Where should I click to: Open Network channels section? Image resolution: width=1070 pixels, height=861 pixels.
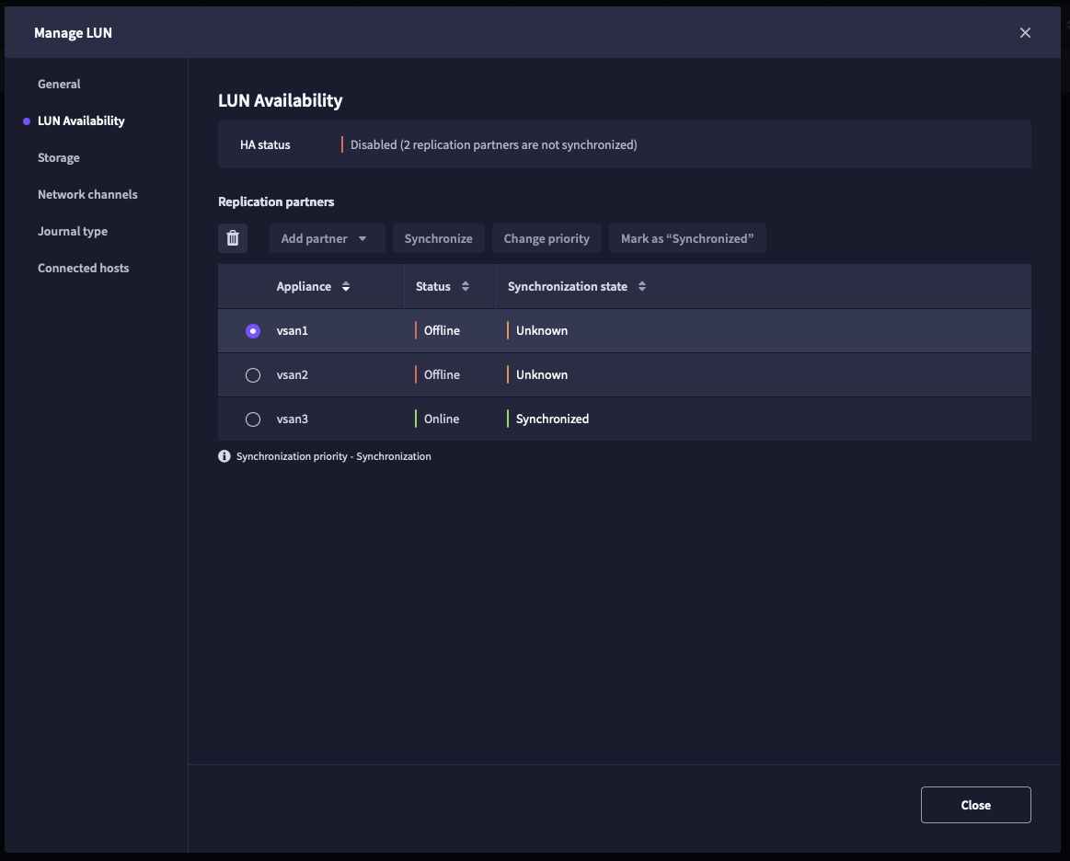coord(87,194)
